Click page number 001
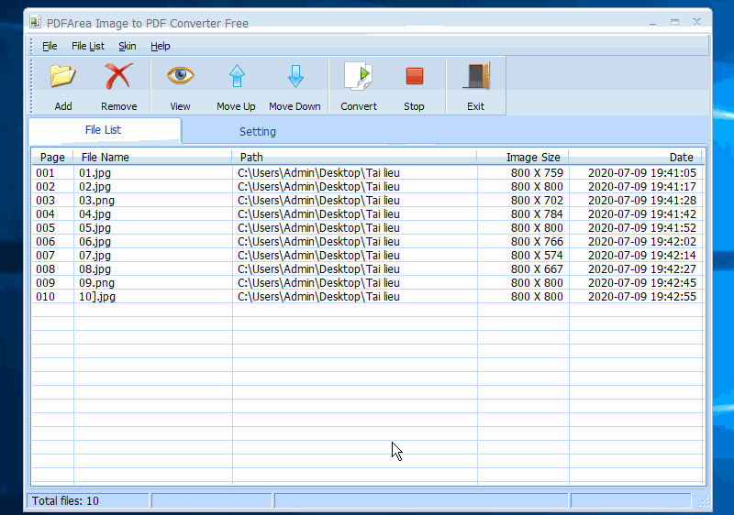734x515 pixels. [45, 173]
